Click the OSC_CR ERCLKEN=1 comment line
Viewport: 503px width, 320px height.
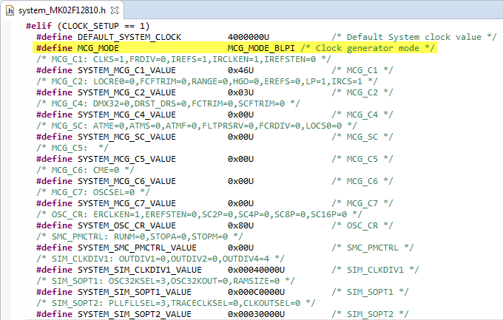tap(199, 214)
